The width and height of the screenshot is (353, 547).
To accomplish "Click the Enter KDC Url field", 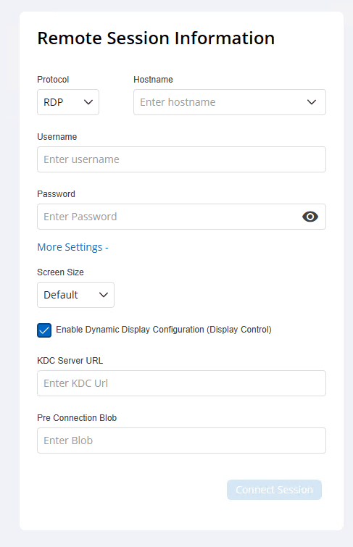I will (x=181, y=383).
